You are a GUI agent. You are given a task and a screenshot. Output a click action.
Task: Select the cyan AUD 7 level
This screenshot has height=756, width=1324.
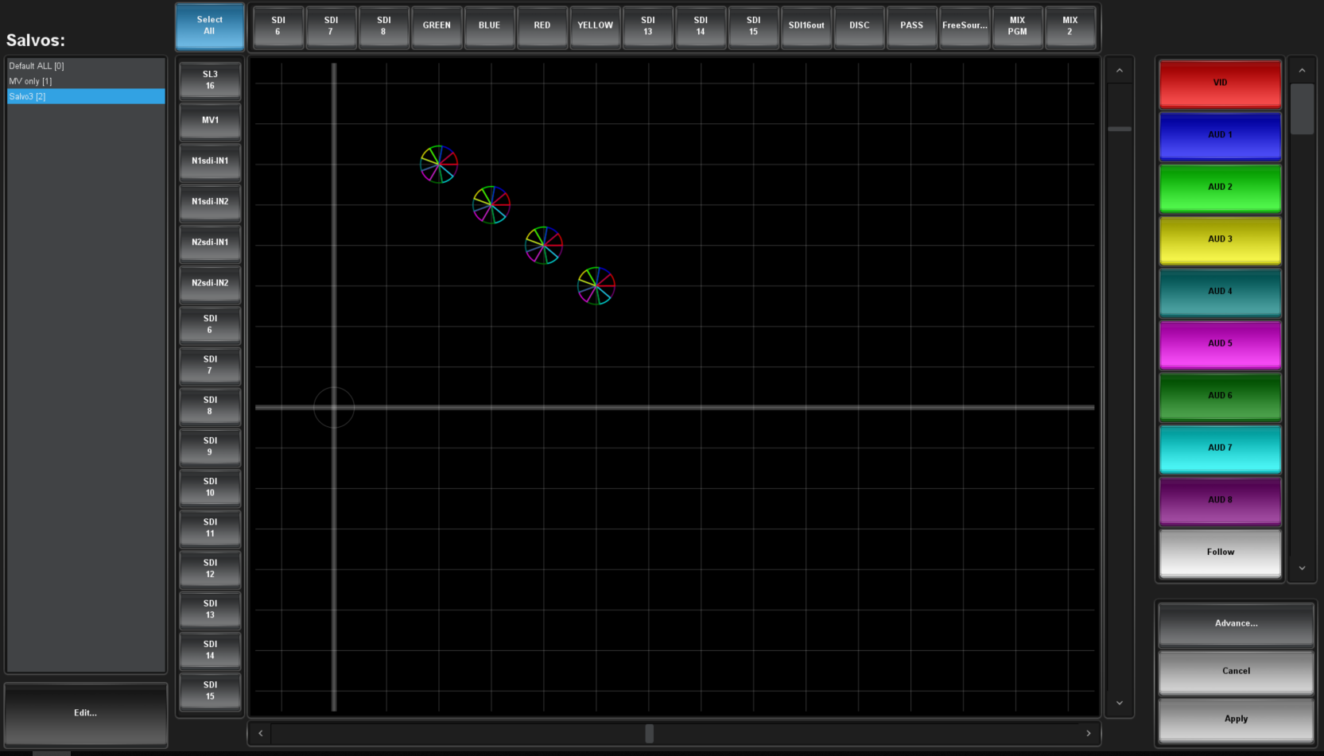point(1221,448)
